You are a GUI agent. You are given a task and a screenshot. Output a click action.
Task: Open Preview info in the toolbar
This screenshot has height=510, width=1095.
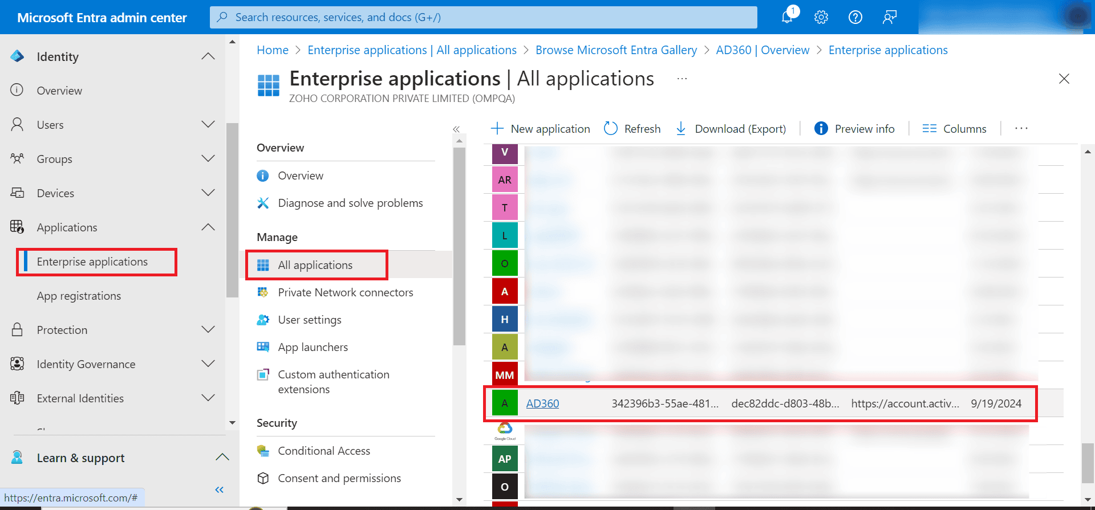click(x=854, y=129)
